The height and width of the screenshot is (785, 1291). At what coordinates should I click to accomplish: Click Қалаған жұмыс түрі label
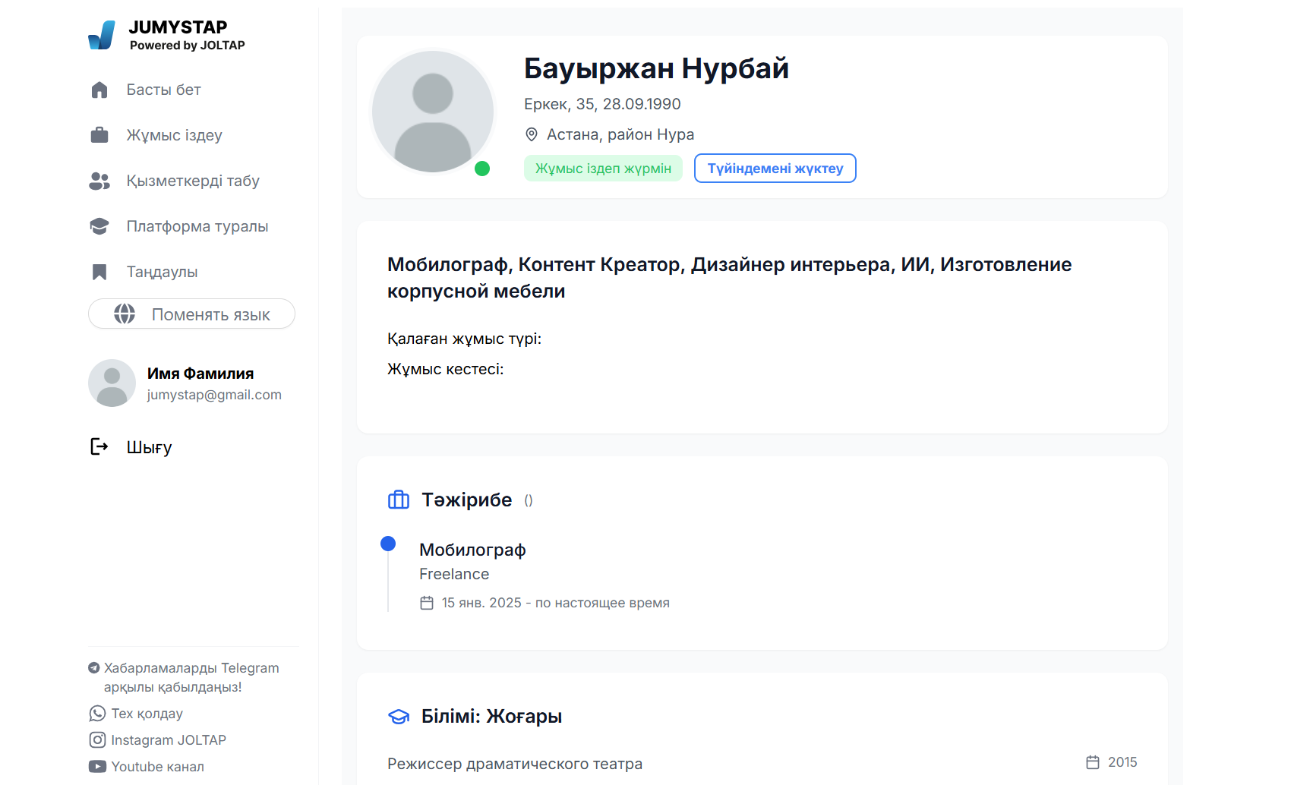(x=464, y=339)
